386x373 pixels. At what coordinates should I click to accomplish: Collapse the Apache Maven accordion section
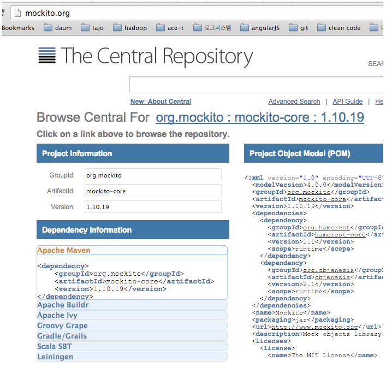point(132,250)
